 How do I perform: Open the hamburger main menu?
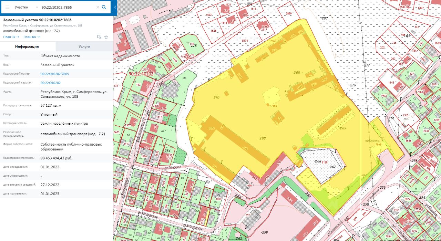(x=7, y=7)
